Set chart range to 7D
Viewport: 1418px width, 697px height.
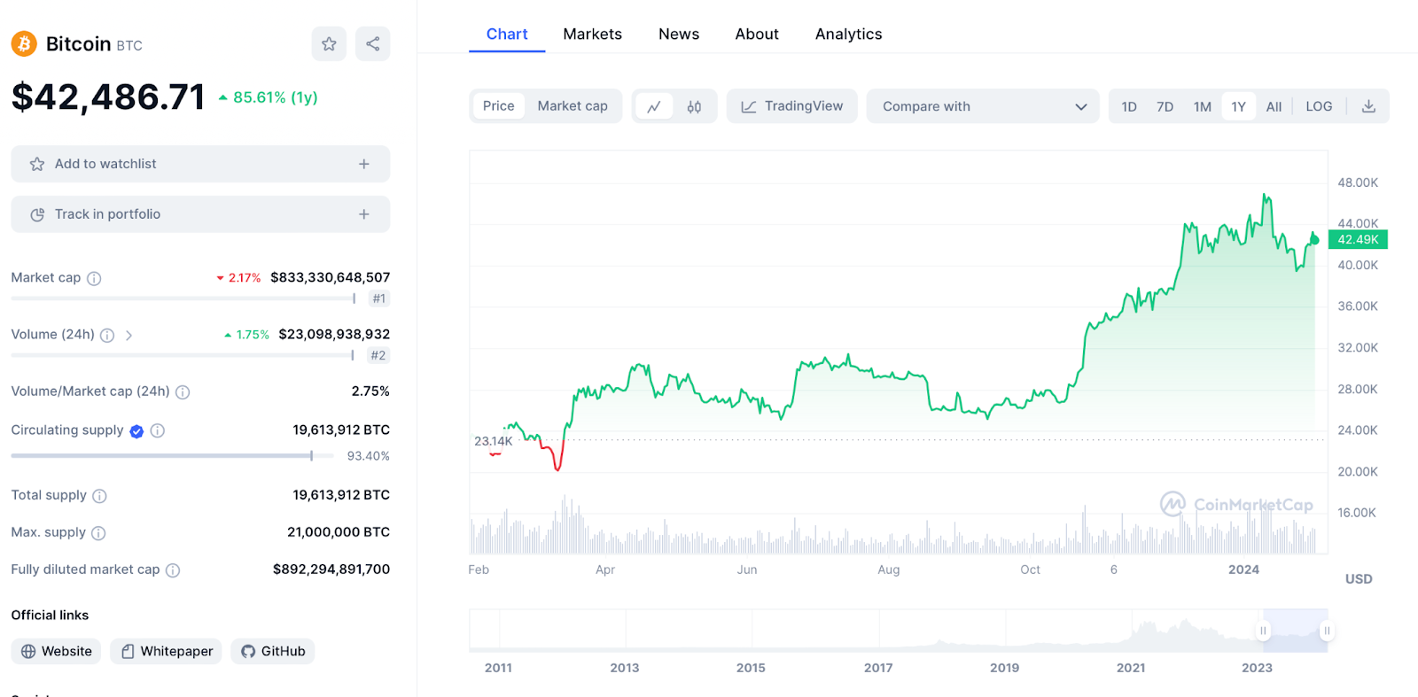(1165, 106)
